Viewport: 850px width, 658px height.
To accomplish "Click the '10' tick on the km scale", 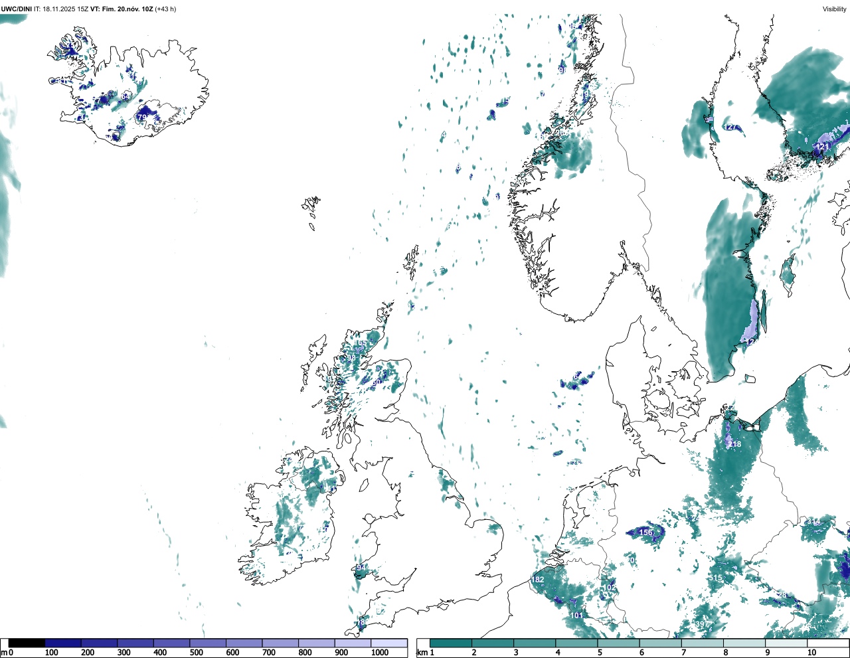I will [811, 653].
